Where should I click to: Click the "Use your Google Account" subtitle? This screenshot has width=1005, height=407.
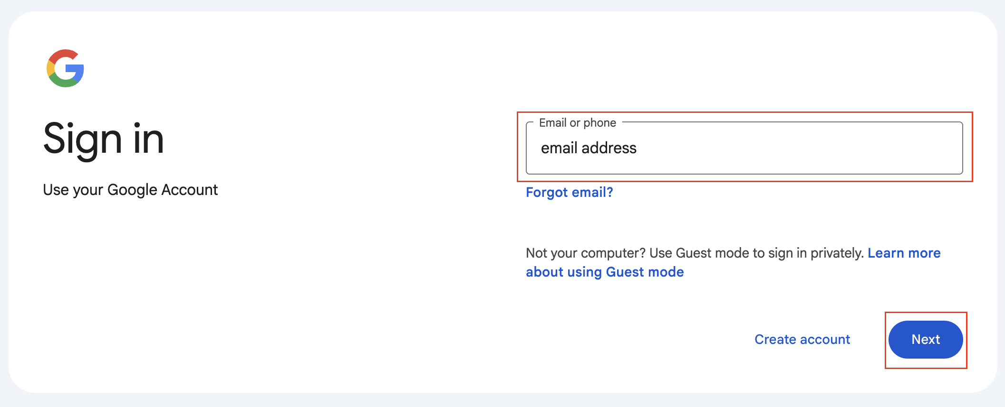point(130,190)
